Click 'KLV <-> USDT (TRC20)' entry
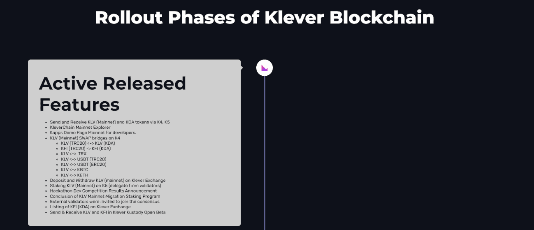 pyautogui.click(x=84, y=159)
